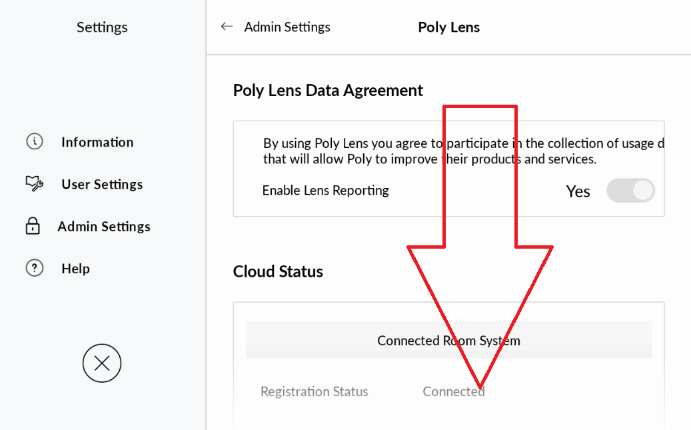
Task: Click the Poly Lens page title
Action: click(448, 27)
